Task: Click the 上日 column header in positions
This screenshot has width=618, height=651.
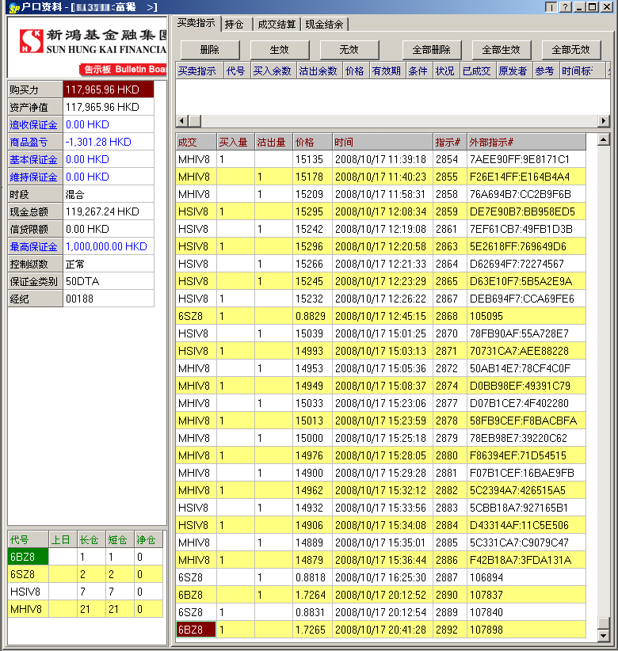Action: 63,539
